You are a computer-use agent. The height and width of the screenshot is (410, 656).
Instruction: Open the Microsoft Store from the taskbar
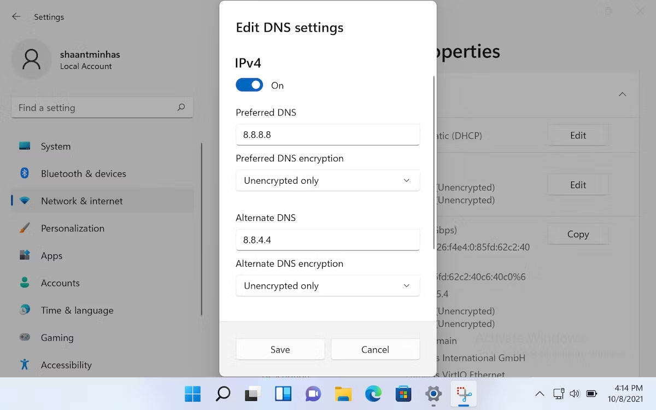403,393
